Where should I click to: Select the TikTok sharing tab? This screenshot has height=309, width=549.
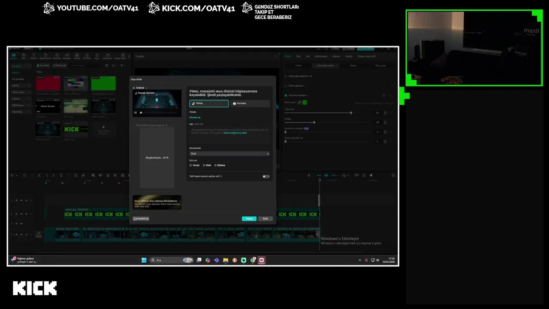coord(209,103)
